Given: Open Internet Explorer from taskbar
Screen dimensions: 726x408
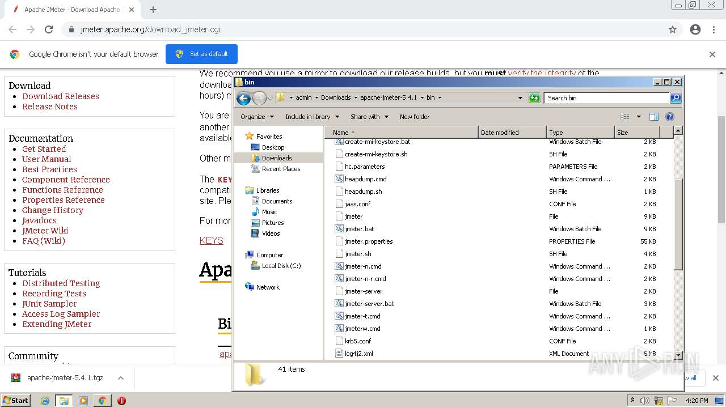Looking at the screenshot, I should [x=45, y=401].
